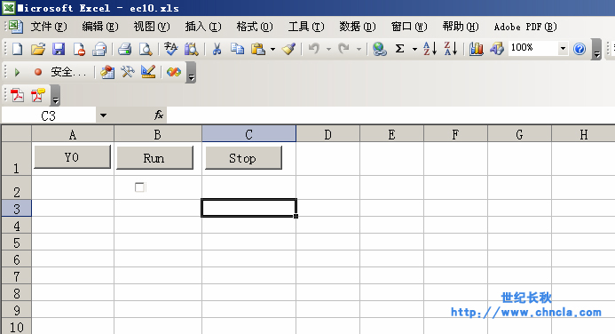This screenshot has width=615, height=334.
Task: Sort ascending with A-Z icon
Action: click(x=430, y=49)
